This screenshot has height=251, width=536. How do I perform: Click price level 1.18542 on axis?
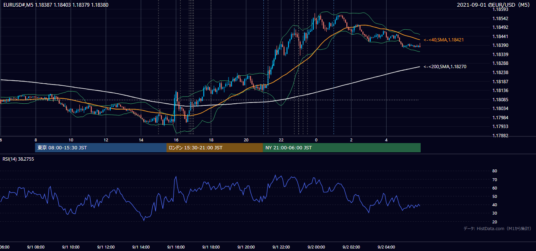500,18
